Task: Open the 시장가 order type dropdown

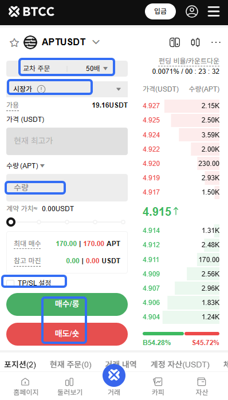Action: tap(67, 89)
